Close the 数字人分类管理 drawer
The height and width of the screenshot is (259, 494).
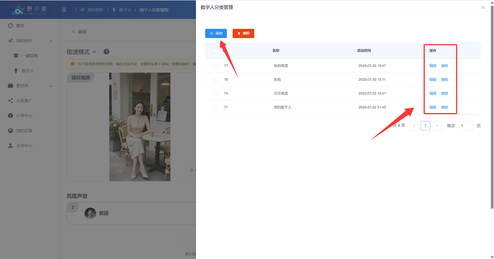483,7
